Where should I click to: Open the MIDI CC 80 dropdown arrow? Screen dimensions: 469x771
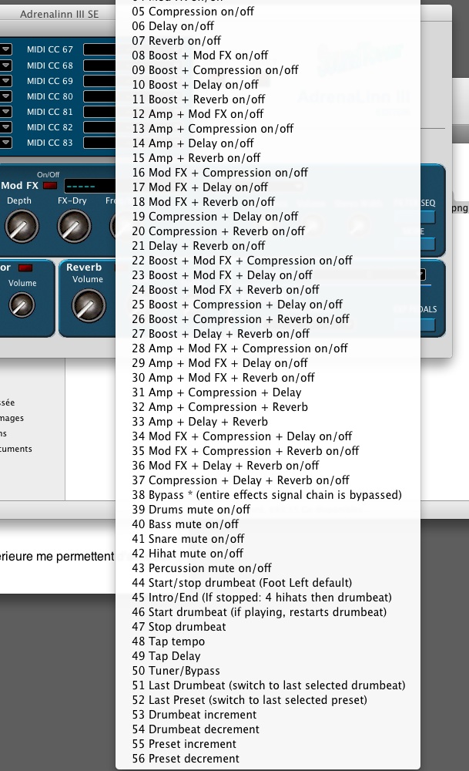[x=5, y=96]
